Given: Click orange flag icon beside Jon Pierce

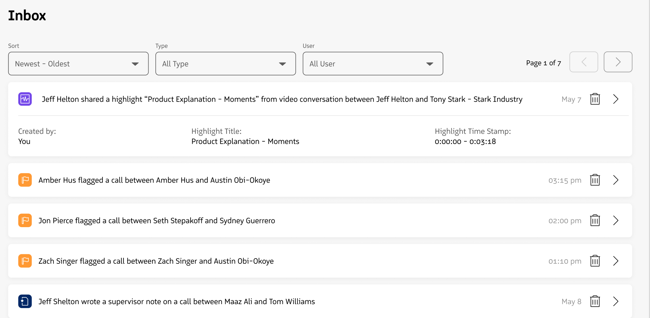Looking at the screenshot, I should (25, 220).
